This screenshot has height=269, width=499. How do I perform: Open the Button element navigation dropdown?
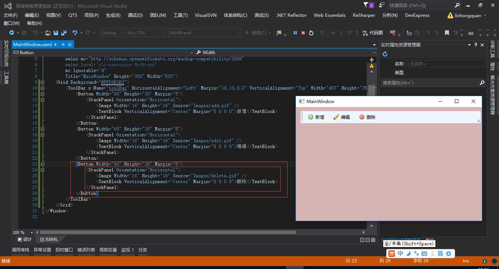click(x=103, y=52)
